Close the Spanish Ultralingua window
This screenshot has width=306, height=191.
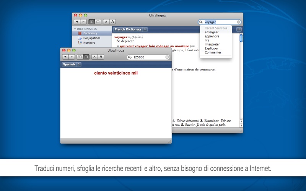63,50
